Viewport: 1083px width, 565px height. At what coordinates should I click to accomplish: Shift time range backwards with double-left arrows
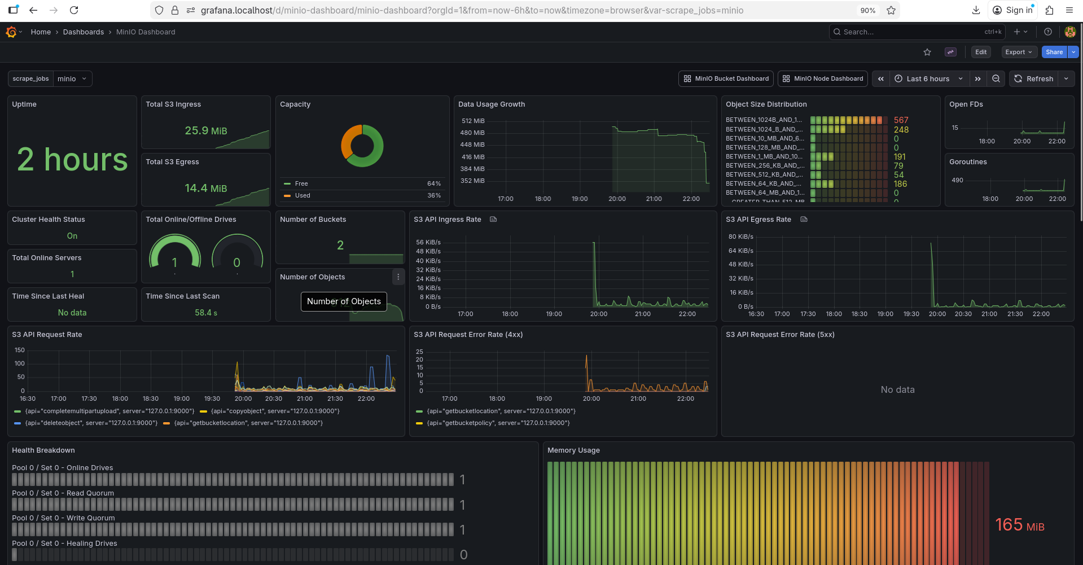881,79
